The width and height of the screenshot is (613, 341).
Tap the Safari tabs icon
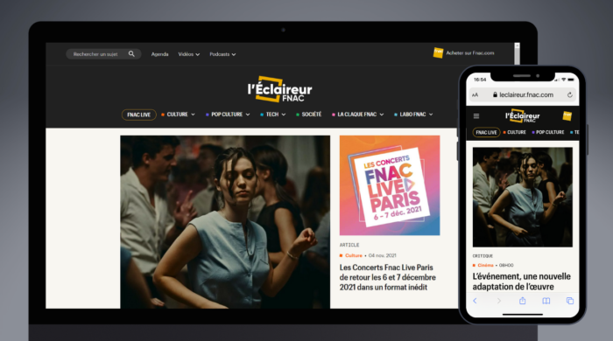point(570,301)
